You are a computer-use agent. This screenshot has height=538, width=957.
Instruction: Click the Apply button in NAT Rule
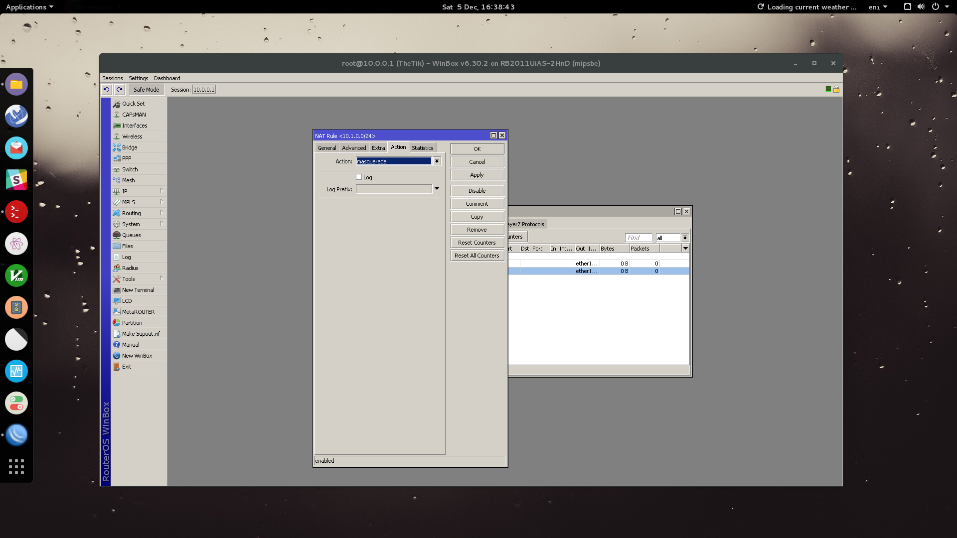tap(477, 175)
